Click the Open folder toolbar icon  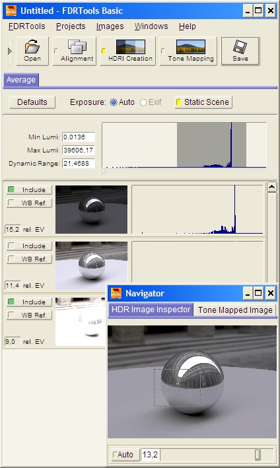[x=32, y=51]
